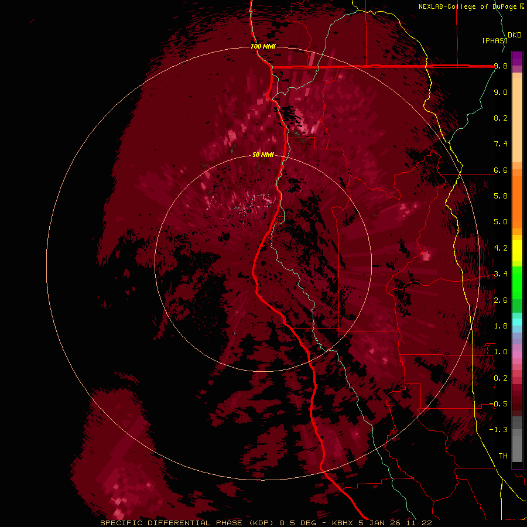
Task: Pick the cyan band in the color scale
Action: pos(517,322)
